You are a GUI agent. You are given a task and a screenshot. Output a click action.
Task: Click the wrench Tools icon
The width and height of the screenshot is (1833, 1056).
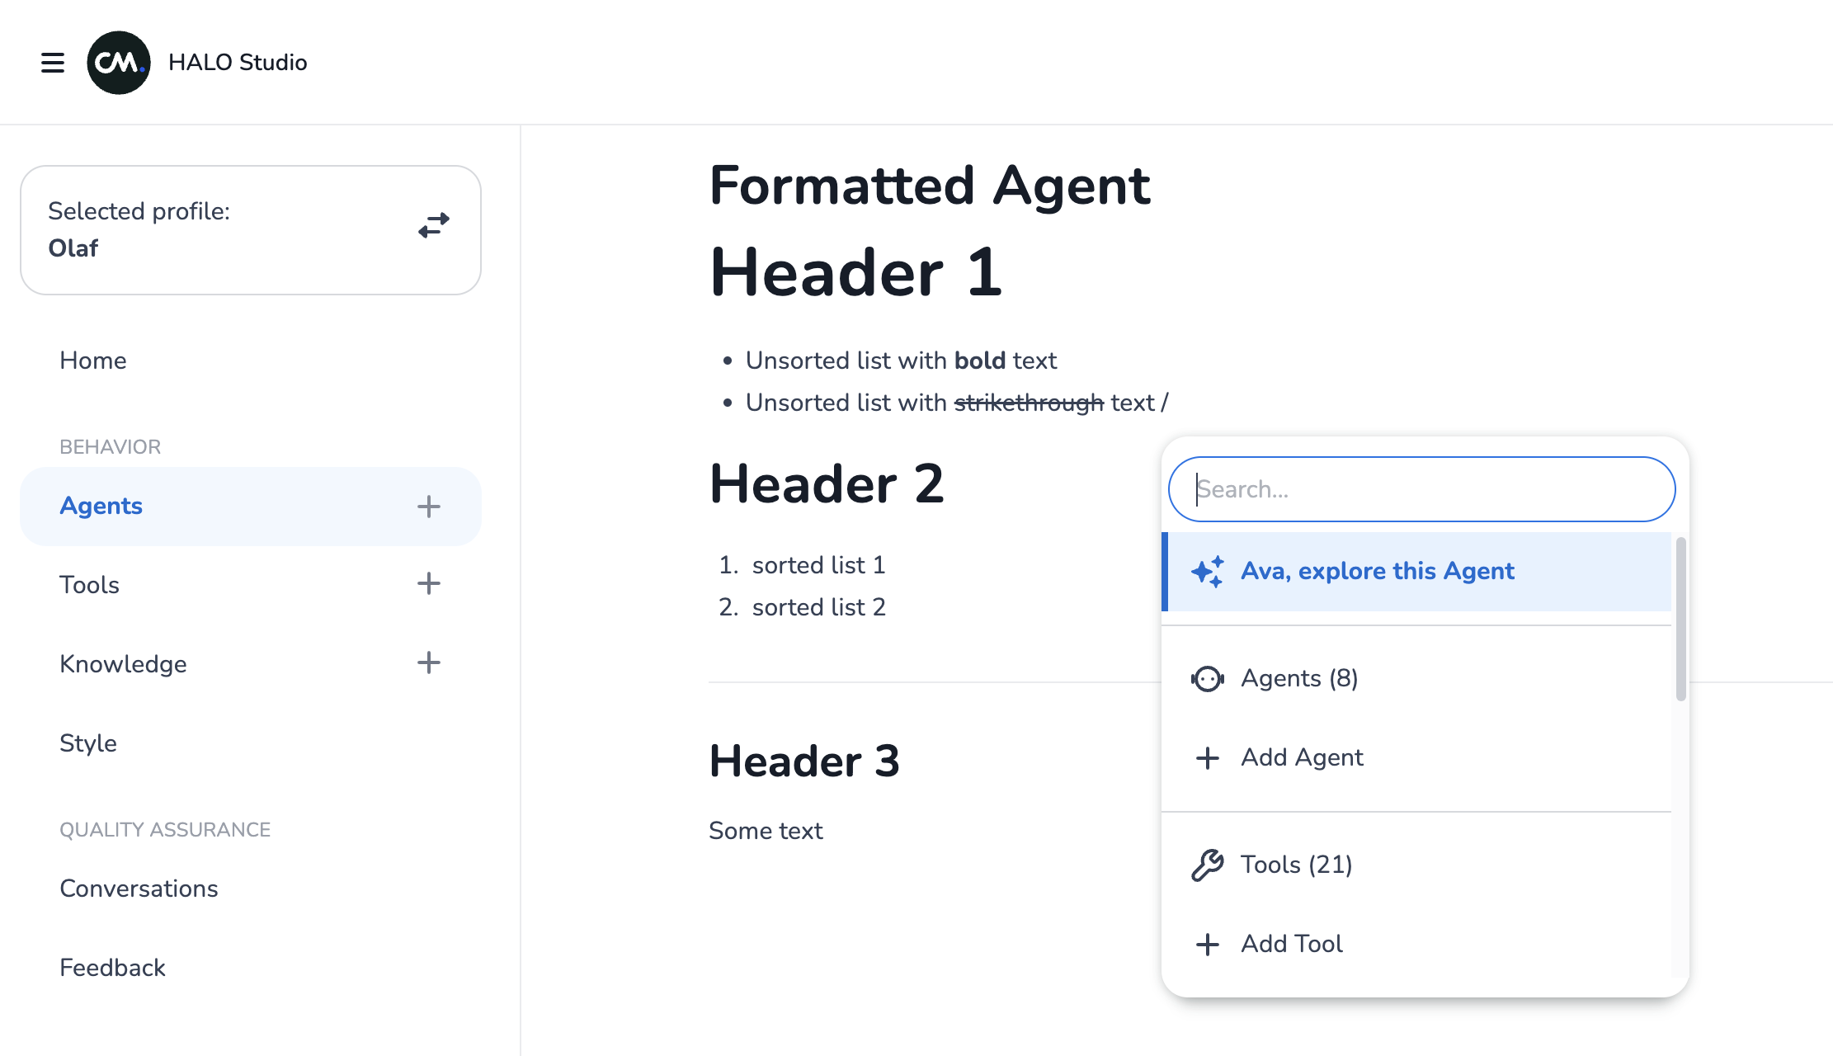tap(1208, 865)
